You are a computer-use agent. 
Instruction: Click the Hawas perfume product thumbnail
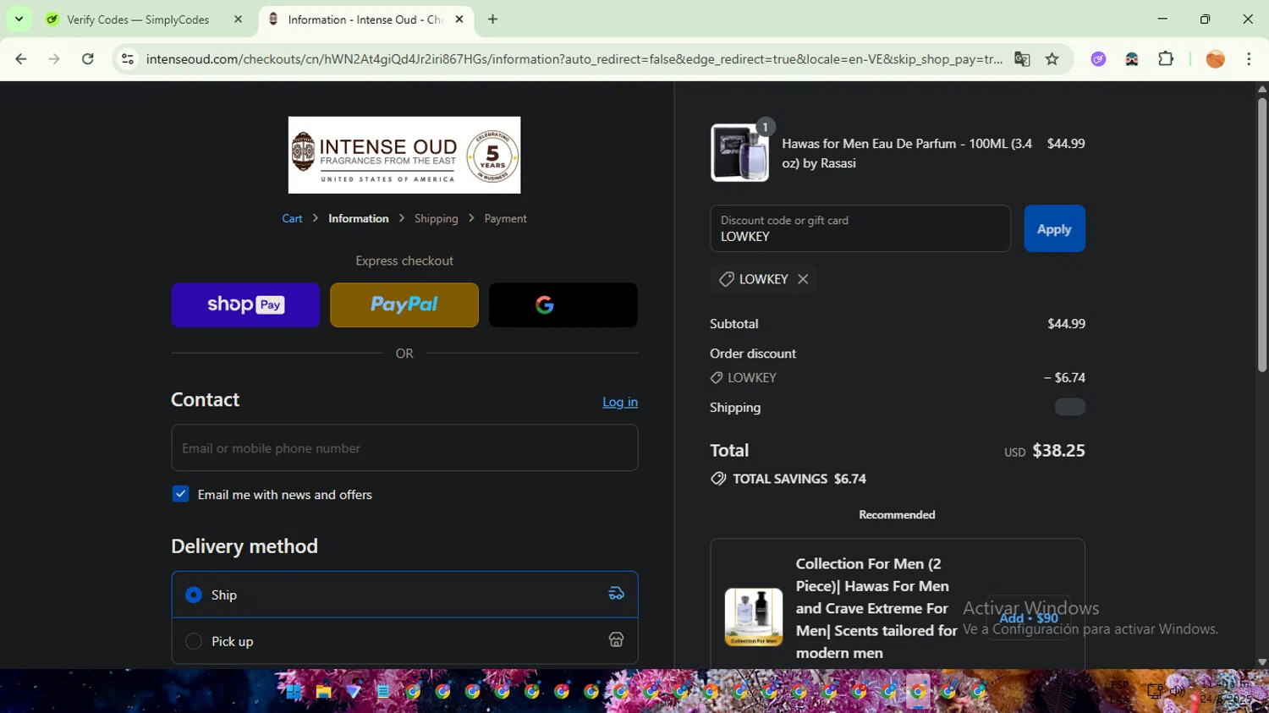tap(739, 153)
